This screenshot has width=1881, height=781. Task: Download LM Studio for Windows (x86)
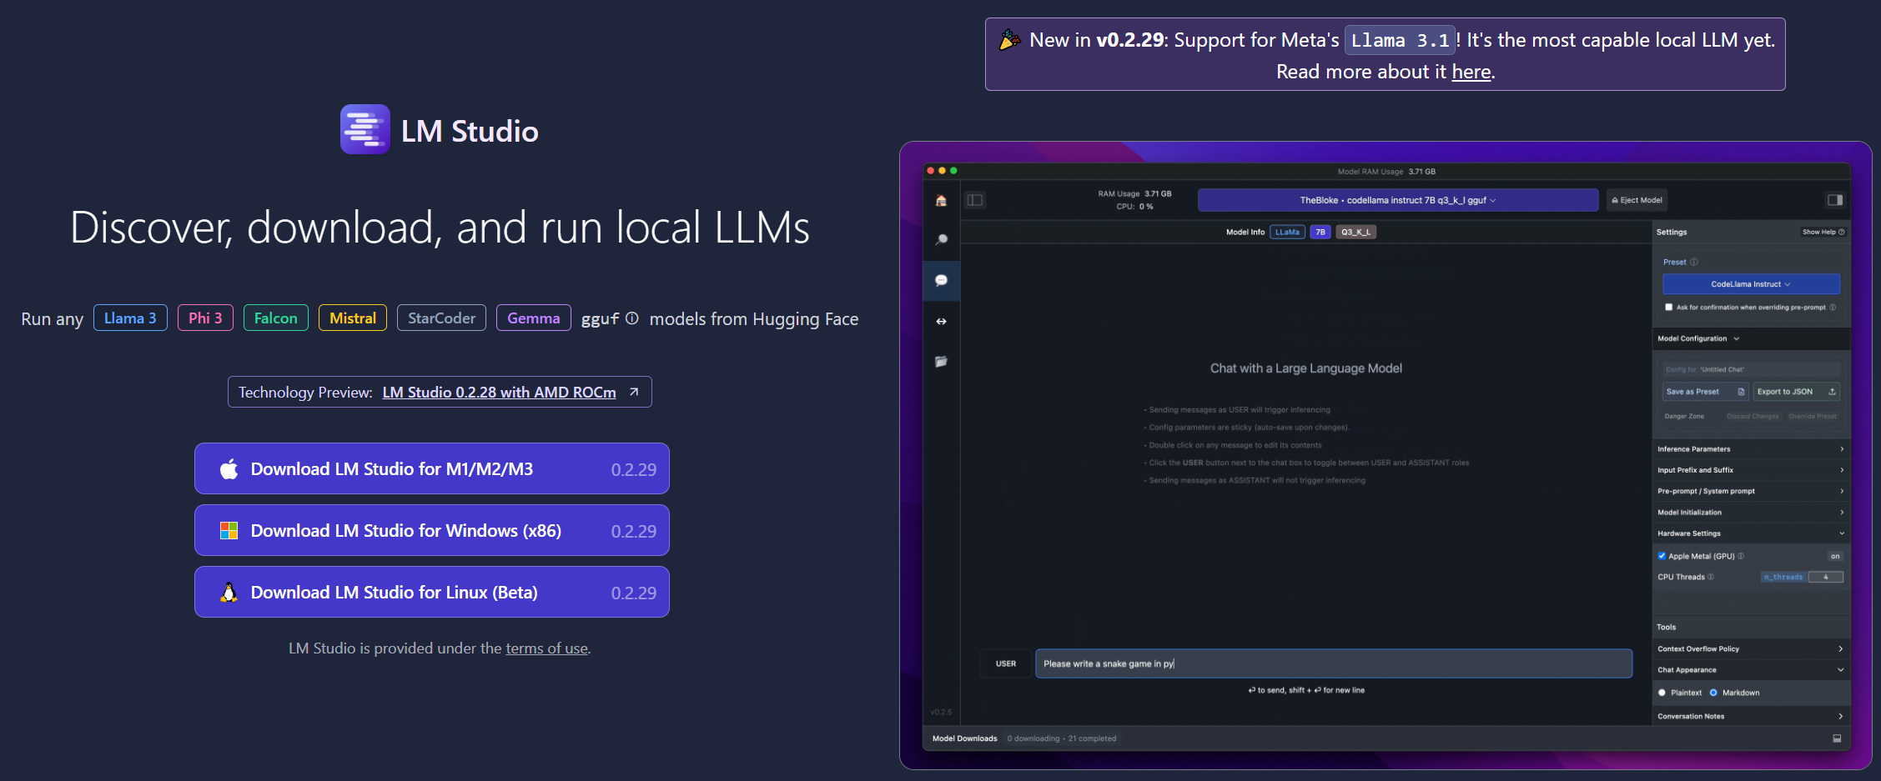432,530
